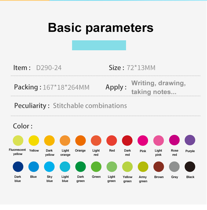Viewport: 207px width, 210px height.
Task: Select the Pink color swatch
Action: coord(143,140)
